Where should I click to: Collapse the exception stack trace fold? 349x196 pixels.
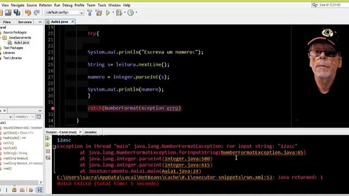[x=54, y=146]
